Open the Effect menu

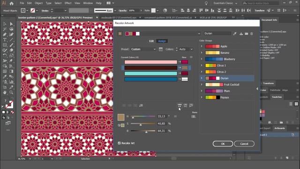[x=68, y=3]
